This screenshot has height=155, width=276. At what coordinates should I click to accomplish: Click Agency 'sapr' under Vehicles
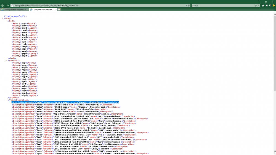25,88
